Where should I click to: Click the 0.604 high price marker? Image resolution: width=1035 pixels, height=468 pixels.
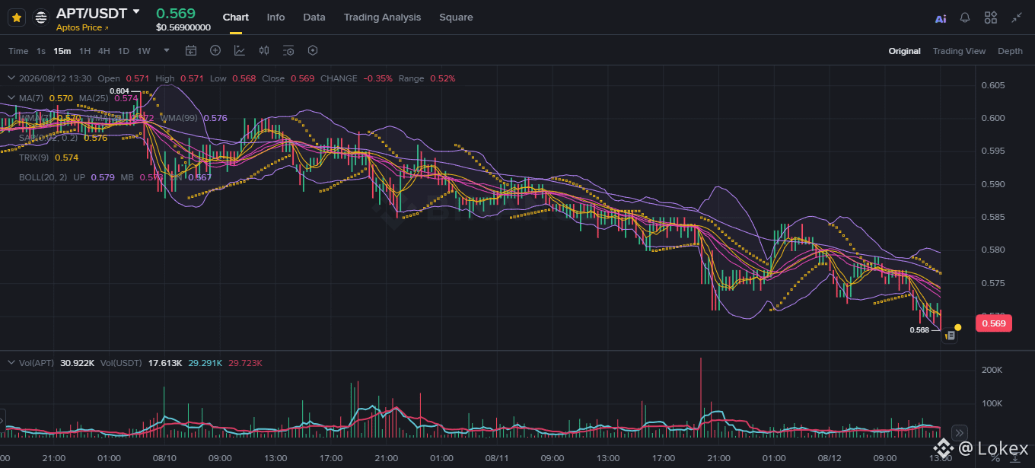119,91
